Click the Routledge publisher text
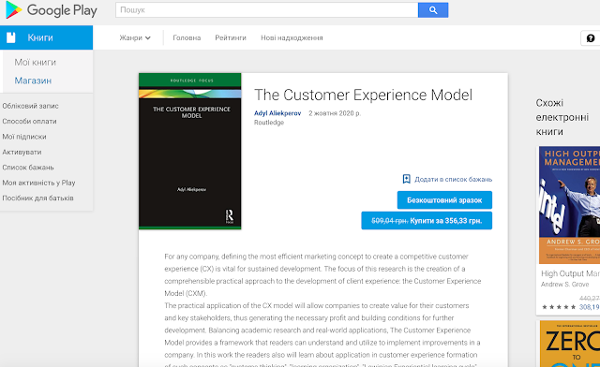This screenshot has width=600, height=367. [x=269, y=123]
